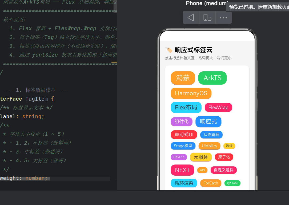Click the rotate device icon in previewer
289x205 pixels.
pyautogui.click(x=207, y=18)
